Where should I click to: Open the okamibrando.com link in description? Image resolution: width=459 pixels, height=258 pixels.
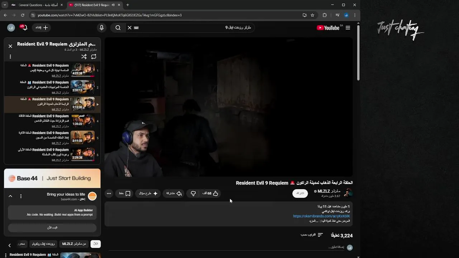tap(321, 216)
